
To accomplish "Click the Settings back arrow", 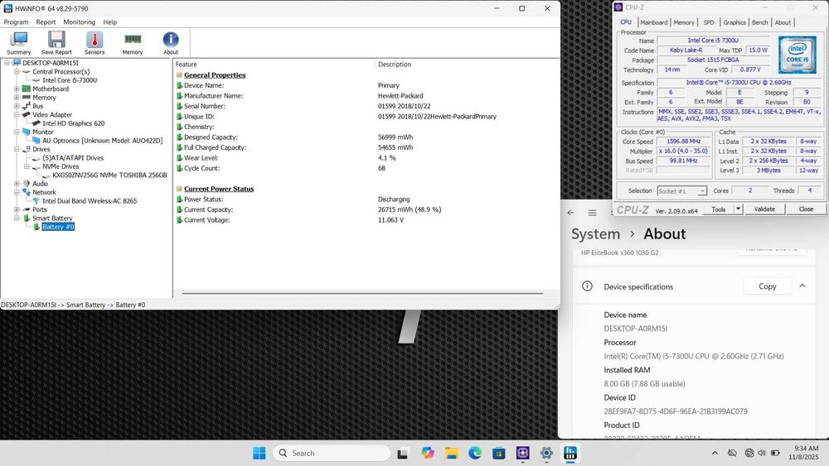I will click(x=570, y=213).
